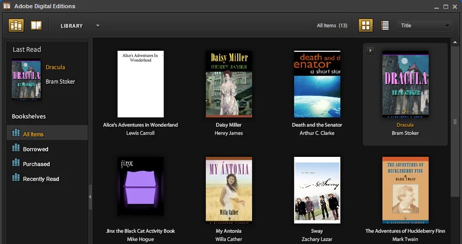Click scrollbar up arrow in library
462x244 pixels.
coord(455,42)
